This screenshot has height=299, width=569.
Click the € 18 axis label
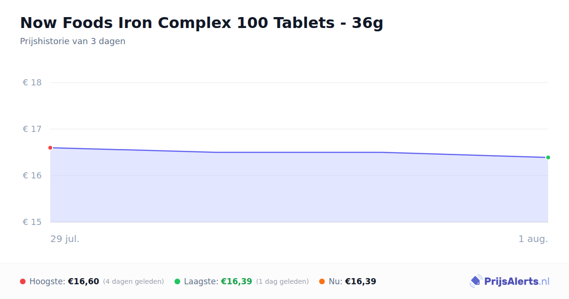pos(32,83)
